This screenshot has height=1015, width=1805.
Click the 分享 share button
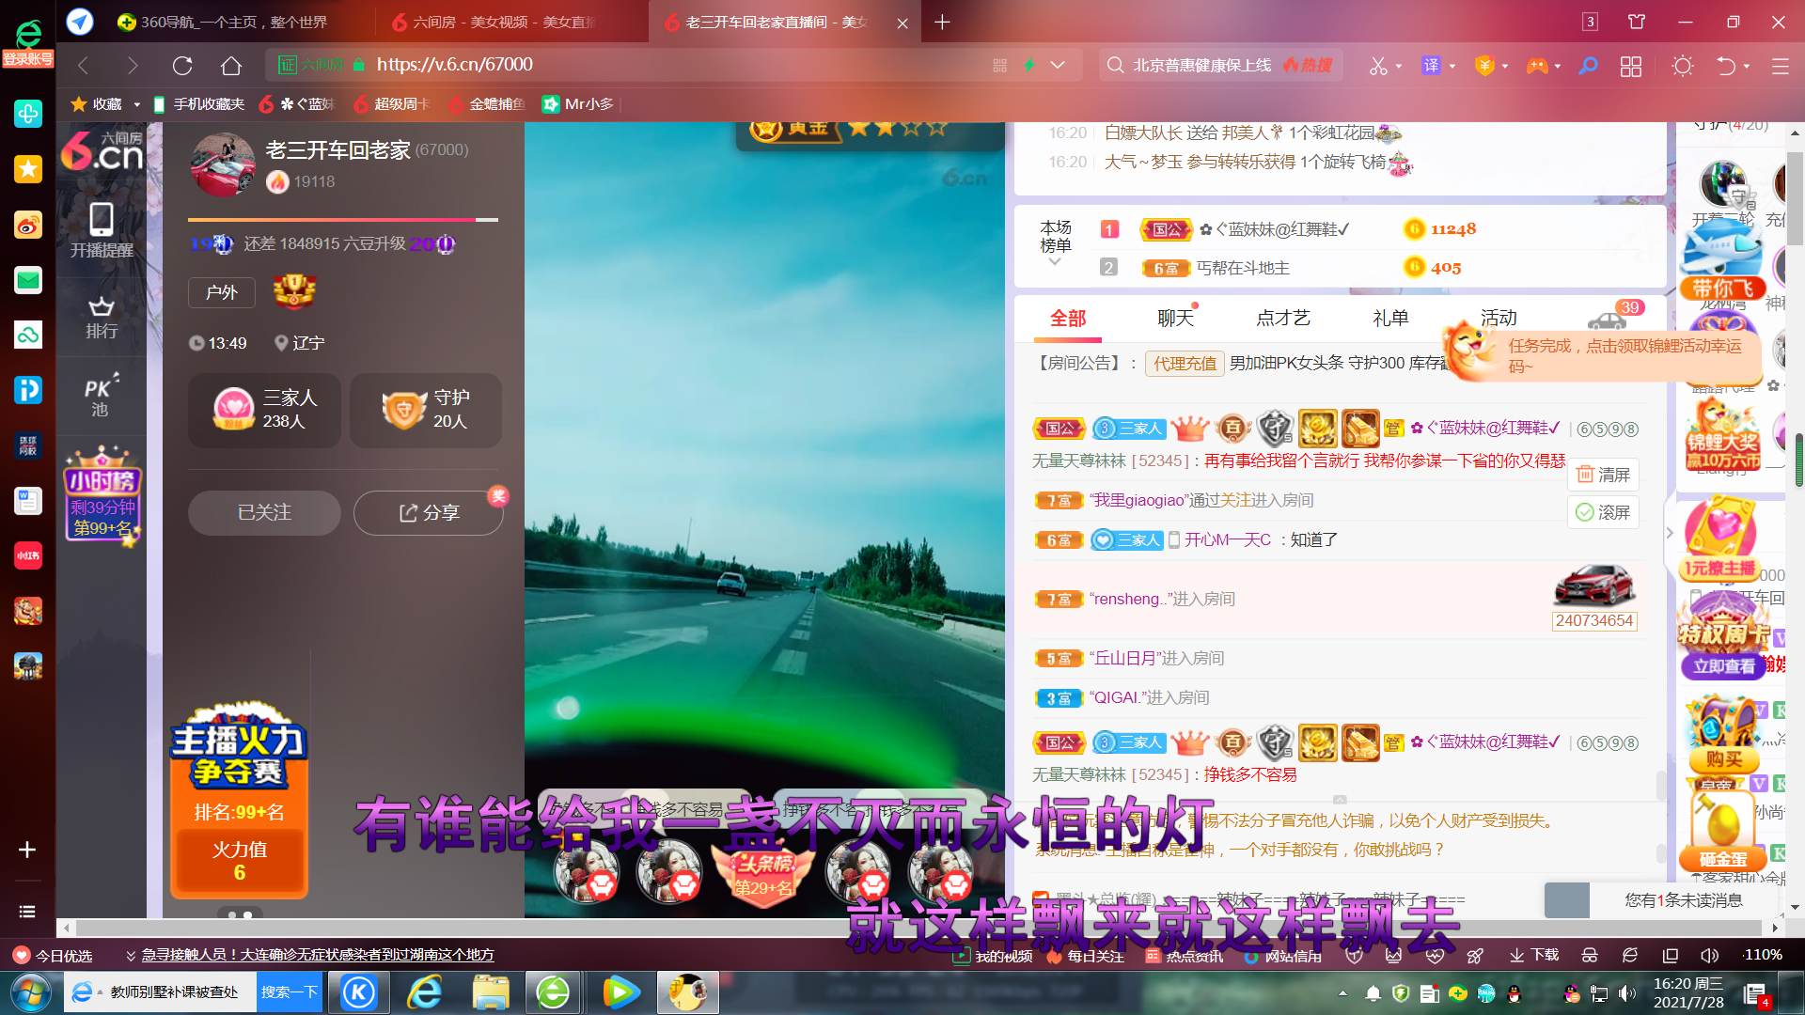429,513
